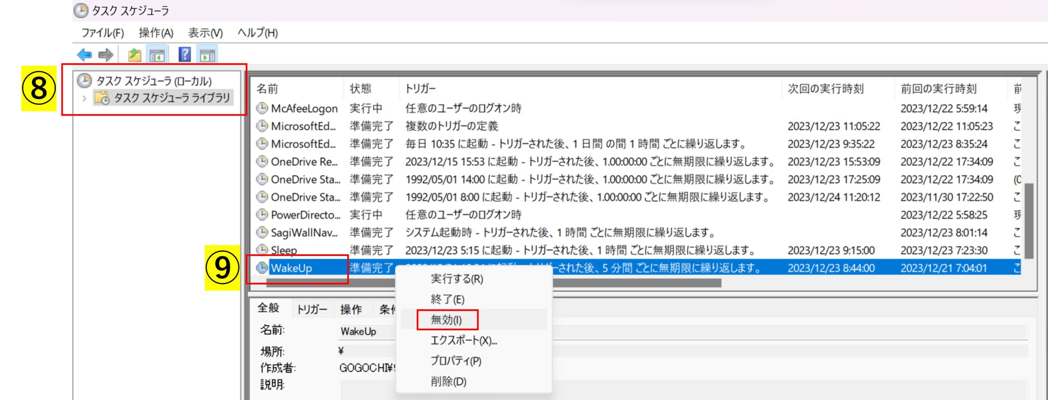Screen dimensions: 1048x400
Task: Click the vertical scrollbar of the task list
Action: pos(1028,221)
